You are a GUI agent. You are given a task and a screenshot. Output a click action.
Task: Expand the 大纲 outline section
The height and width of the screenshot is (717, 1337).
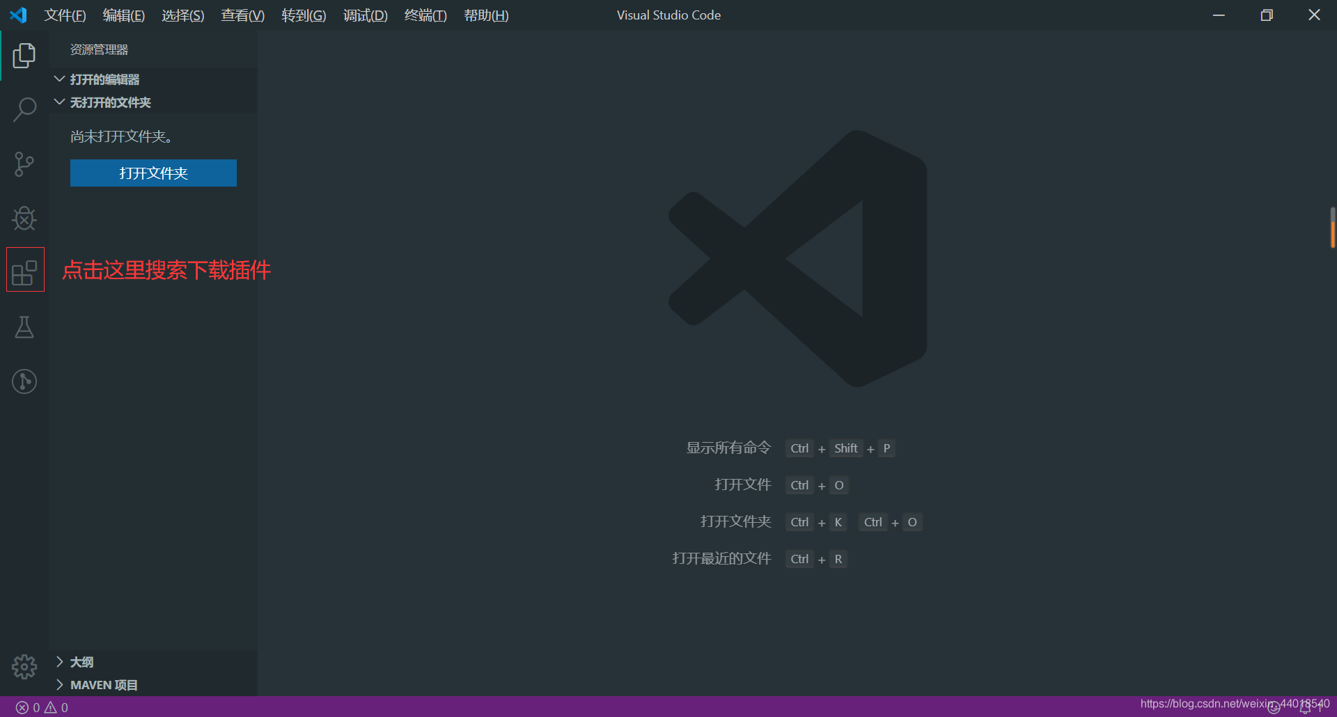pos(153,662)
